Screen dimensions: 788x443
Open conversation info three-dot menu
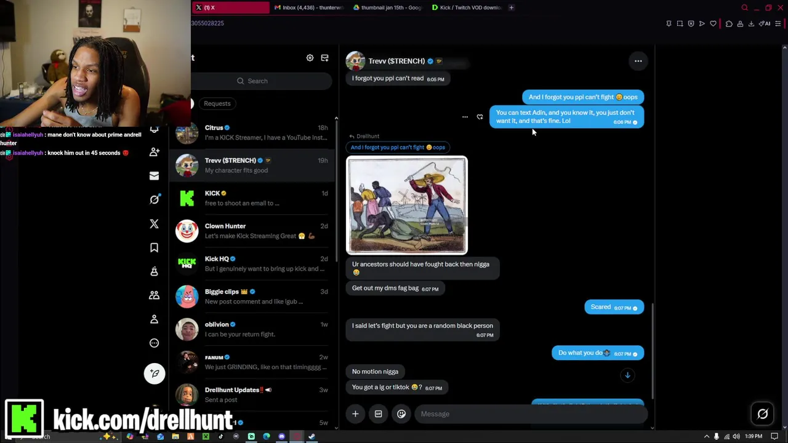[638, 61]
